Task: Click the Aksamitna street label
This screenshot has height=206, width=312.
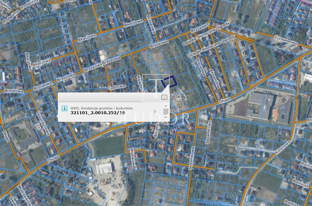Action: (x=214, y=79)
